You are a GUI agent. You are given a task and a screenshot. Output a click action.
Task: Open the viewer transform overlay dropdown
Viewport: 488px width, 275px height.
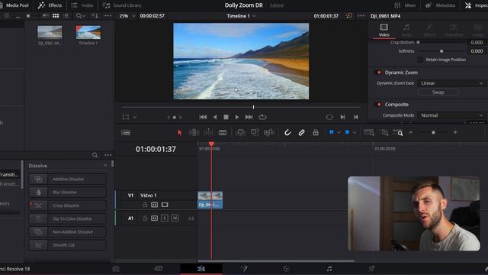click(135, 117)
